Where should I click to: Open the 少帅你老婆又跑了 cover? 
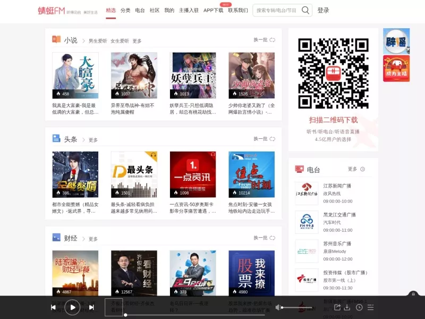point(251,75)
